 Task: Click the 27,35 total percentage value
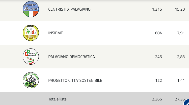(180, 99)
